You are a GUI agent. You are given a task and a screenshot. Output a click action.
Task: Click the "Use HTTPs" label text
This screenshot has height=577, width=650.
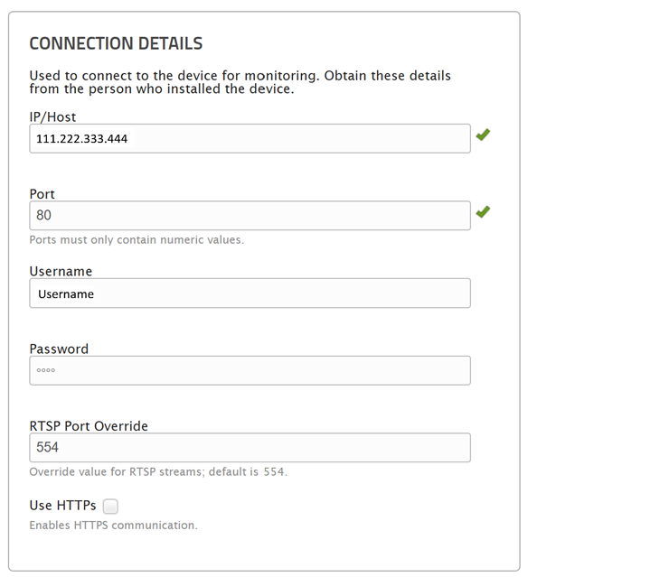click(62, 506)
